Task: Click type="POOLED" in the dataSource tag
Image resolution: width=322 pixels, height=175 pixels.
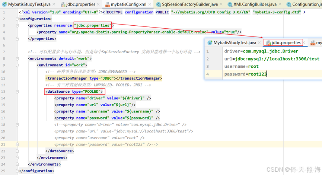Action: pyautogui.click(x=87, y=91)
